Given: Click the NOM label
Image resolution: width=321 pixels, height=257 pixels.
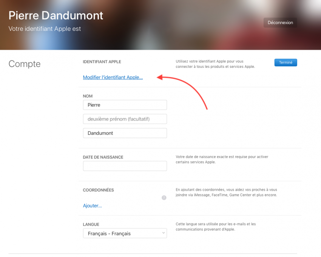Looking at the screenshot, I should point(88,96).
